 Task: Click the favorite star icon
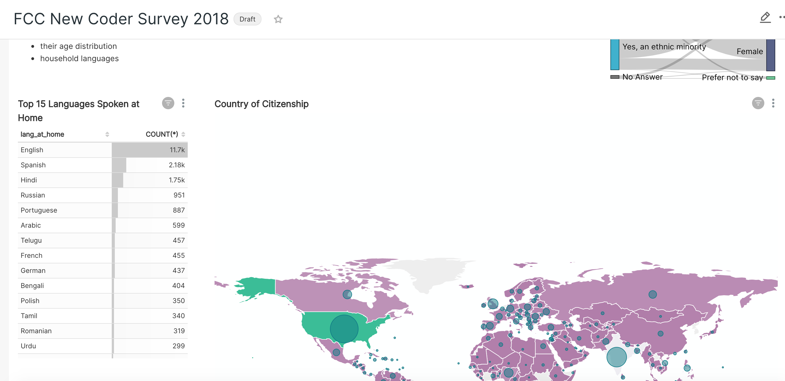(x=278, y=19)
